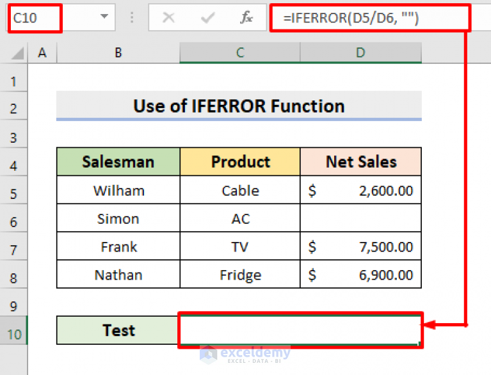Select row 10 header
Viewport: 491px width, 375px height.
[14, 330]
